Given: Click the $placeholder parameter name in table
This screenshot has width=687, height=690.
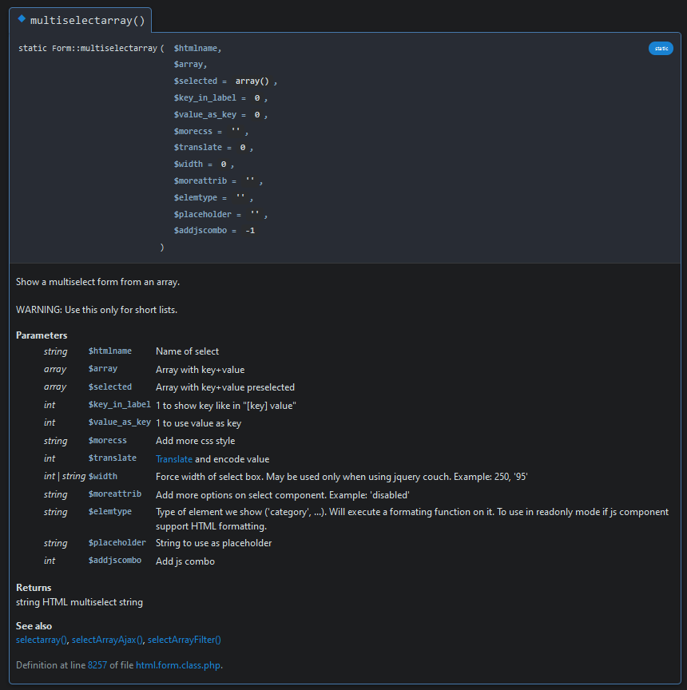Looking at the screenshot, I should [117, 543].
